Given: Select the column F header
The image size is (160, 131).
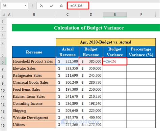Looking at the screenshot, I should pos(141,14).
